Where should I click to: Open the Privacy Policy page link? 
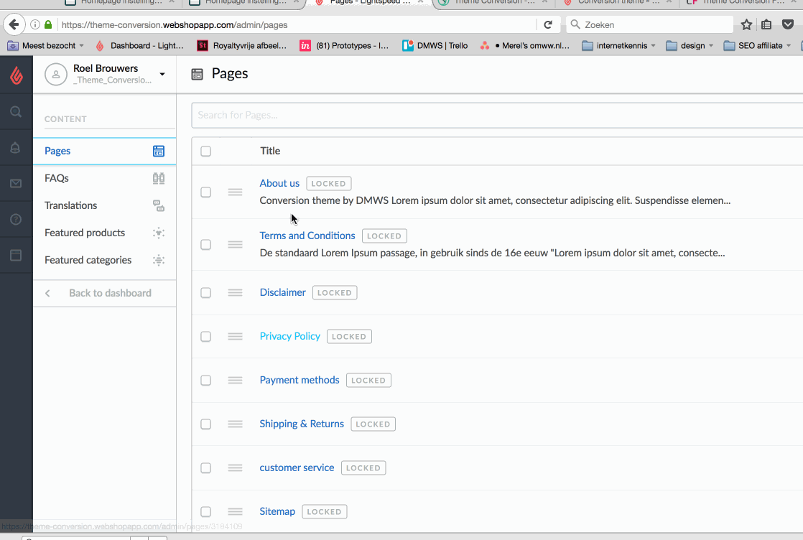290,336
